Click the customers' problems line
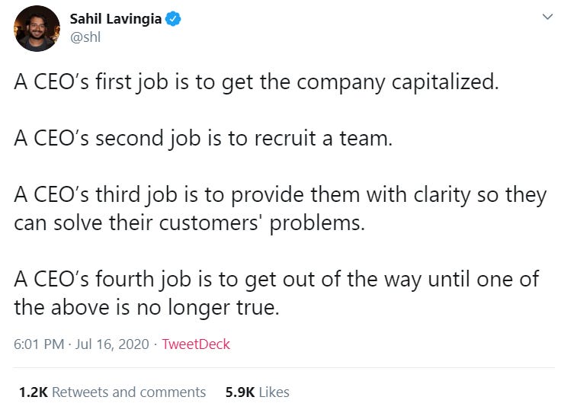 (189, 224)
